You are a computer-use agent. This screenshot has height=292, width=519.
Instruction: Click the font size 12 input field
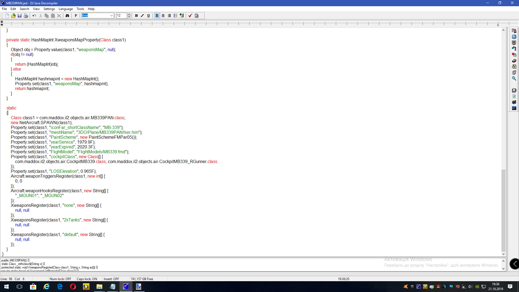(x=121, y=16)
